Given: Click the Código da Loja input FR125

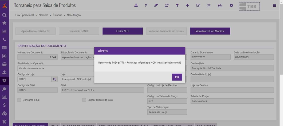Looking at the screenshot, I should point(34,79).
